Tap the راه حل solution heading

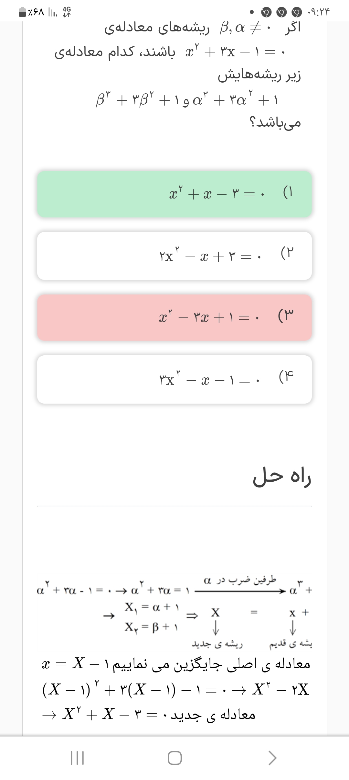pos(282,477)
